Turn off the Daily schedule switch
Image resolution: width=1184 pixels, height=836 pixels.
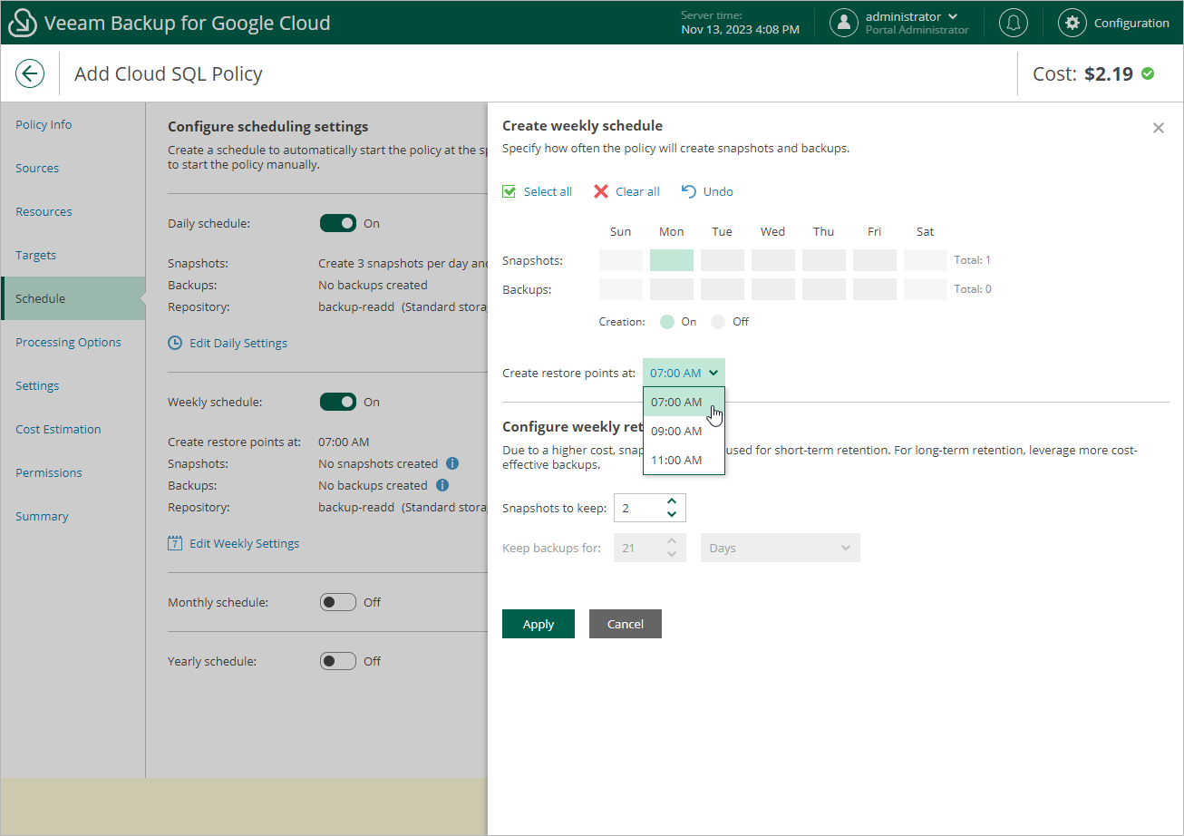(338, 223)
